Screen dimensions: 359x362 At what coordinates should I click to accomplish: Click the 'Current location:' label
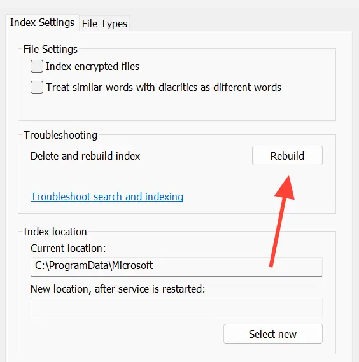click(68, 248)
